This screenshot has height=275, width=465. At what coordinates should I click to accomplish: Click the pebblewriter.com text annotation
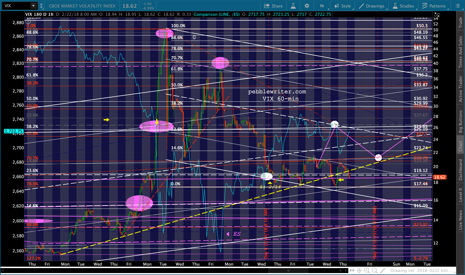[x=277, y=92]
